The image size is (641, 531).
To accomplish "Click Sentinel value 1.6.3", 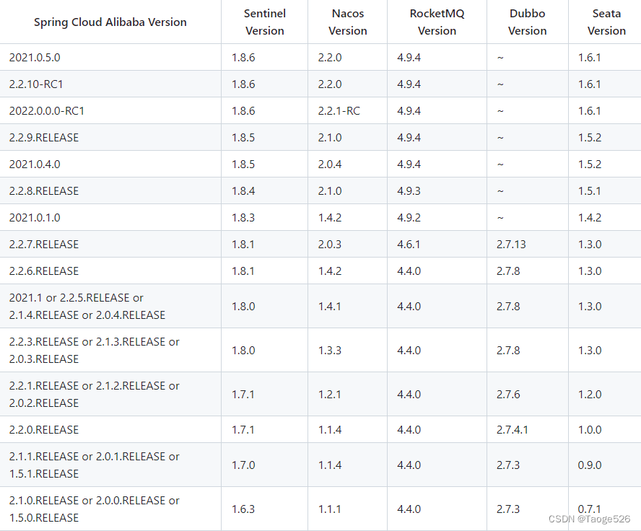I will [243, 509].
